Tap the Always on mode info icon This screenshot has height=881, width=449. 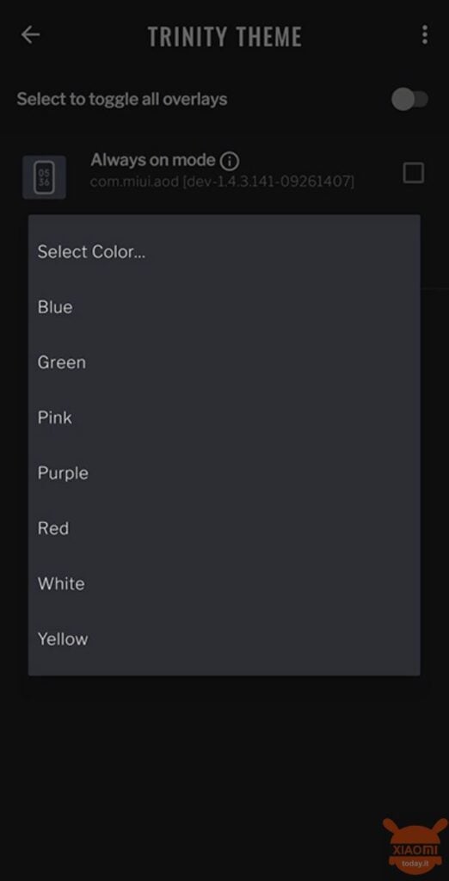click(230, 162)
